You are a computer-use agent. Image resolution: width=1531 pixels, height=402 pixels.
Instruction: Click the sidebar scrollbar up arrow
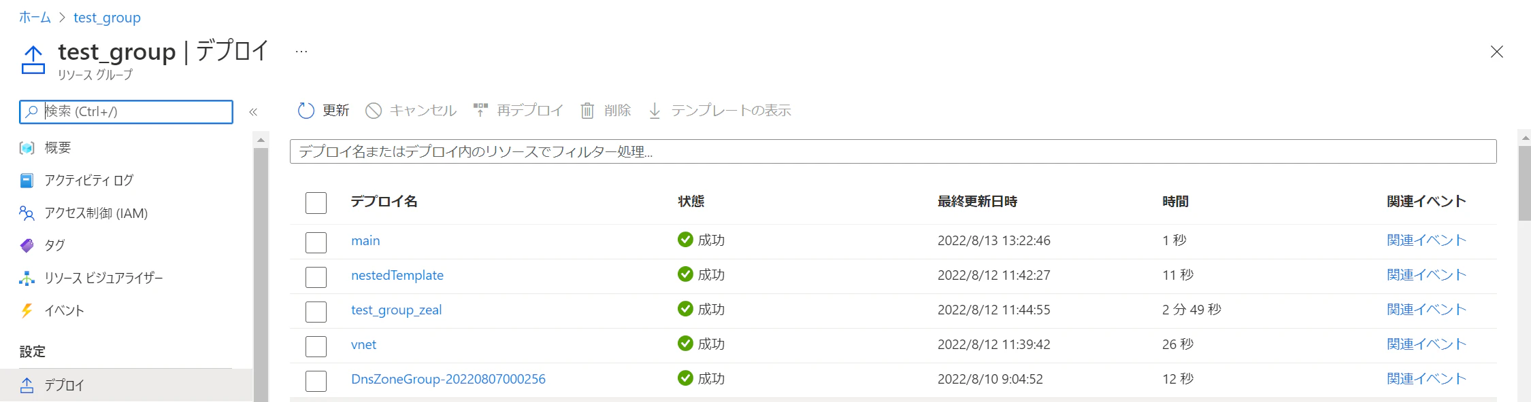(x=261, y=140)
